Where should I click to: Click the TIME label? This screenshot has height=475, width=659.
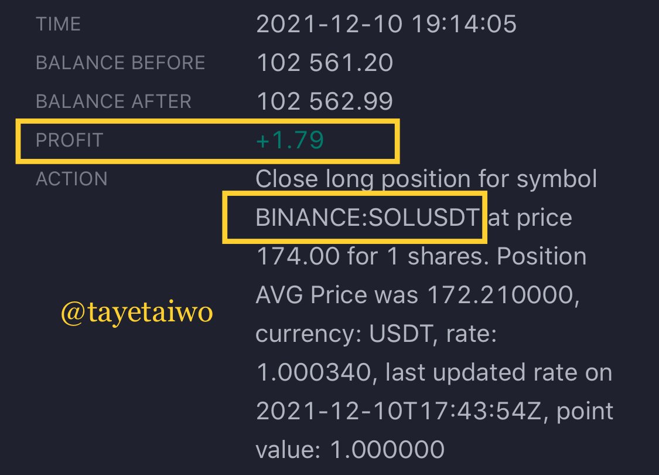click(x=58, y=24)
